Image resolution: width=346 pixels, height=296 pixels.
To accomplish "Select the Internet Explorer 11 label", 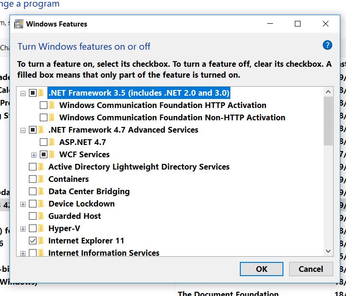I will tap(86, 241).
